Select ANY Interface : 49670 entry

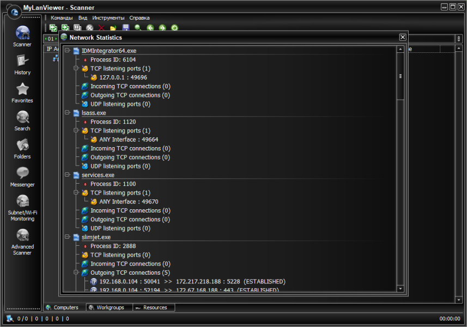(x=129, y=202)
